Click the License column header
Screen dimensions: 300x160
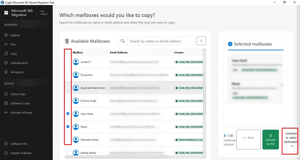coord(179,52)
